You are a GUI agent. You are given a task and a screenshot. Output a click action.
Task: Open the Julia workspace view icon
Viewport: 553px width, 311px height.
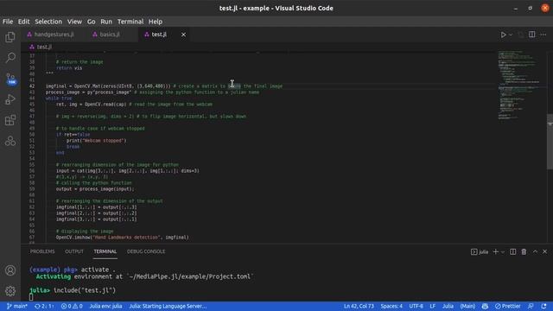tap(10, 141)
